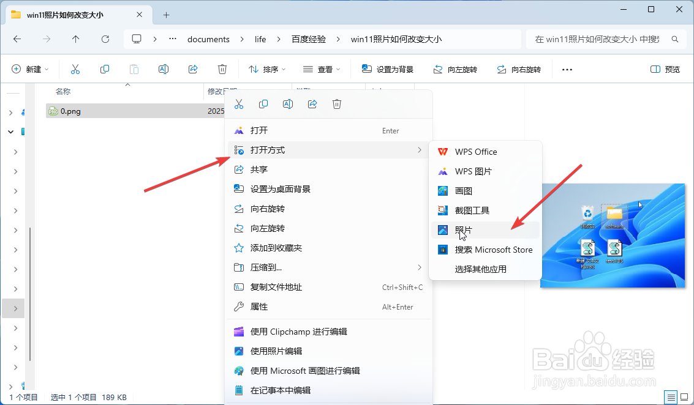The image size is (694, 405).
Task: Open the 排序 sort dropdown
Action: point(266,69)
